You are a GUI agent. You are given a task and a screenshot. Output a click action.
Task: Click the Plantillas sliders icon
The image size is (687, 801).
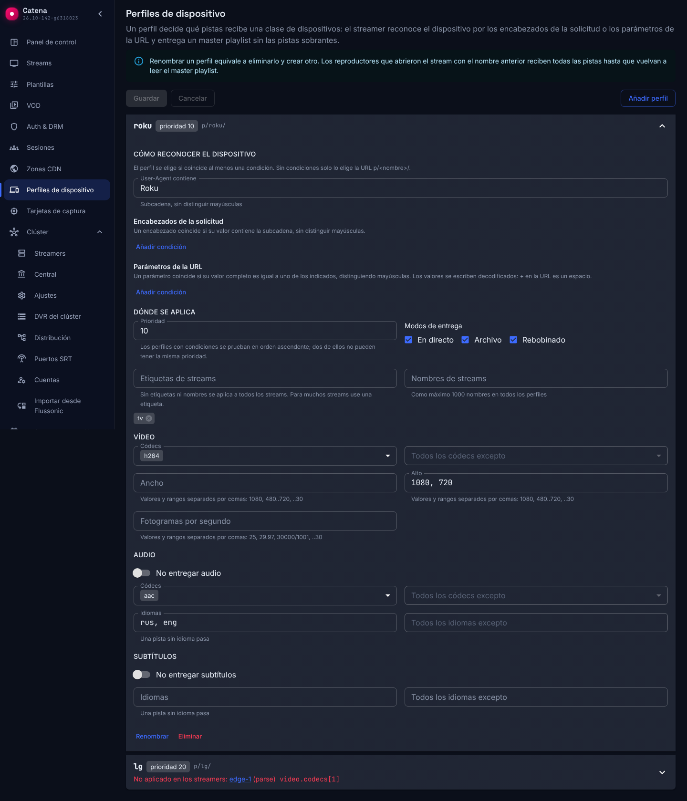click(14, 84)
